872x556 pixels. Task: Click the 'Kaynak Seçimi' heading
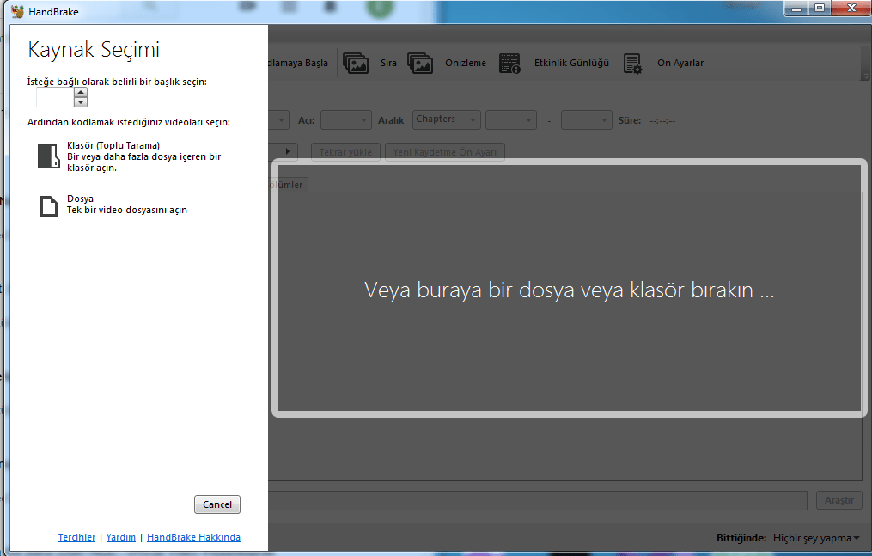[94, 50]
